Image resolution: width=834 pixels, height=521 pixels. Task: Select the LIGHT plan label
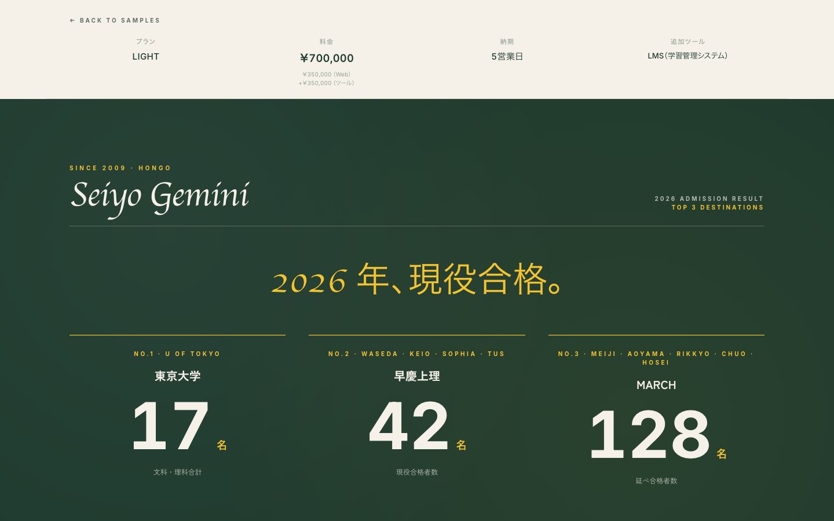pyautogui.click(x=145, y=56)
